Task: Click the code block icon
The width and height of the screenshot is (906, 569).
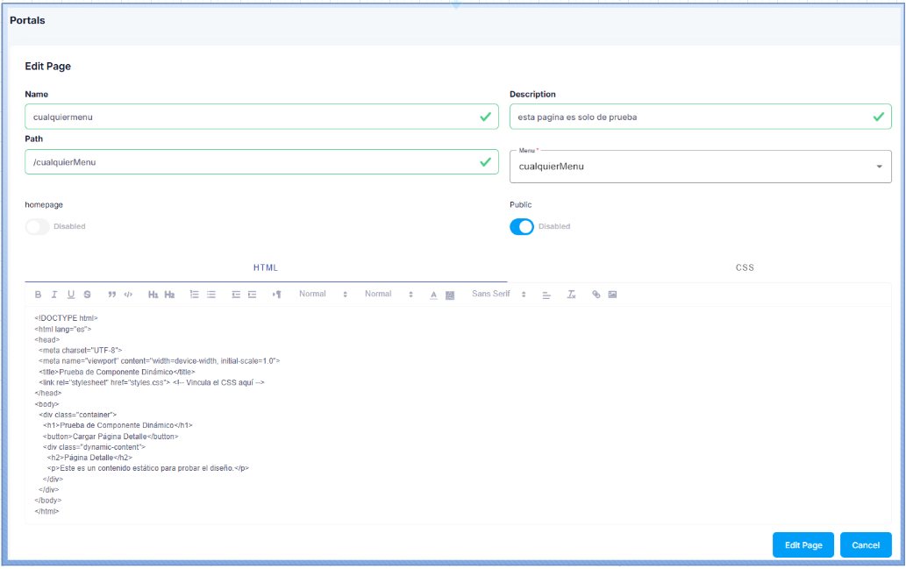Action: click(x=128, y=295)
